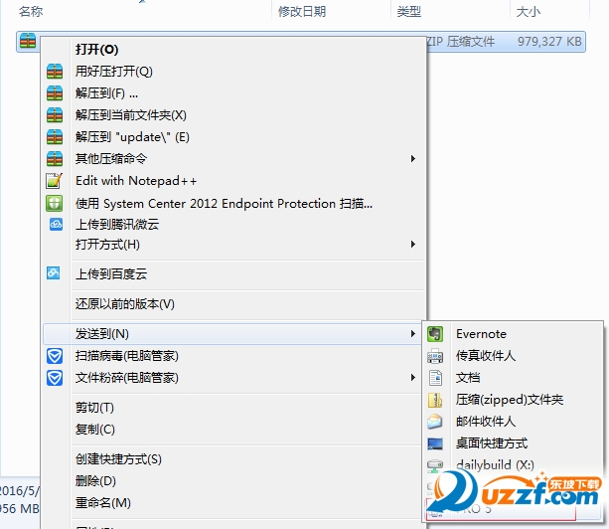Expand the 打开方式(H) submenu arrow
Viewport: 609px width, 529px height.
[x=413, y=244]
